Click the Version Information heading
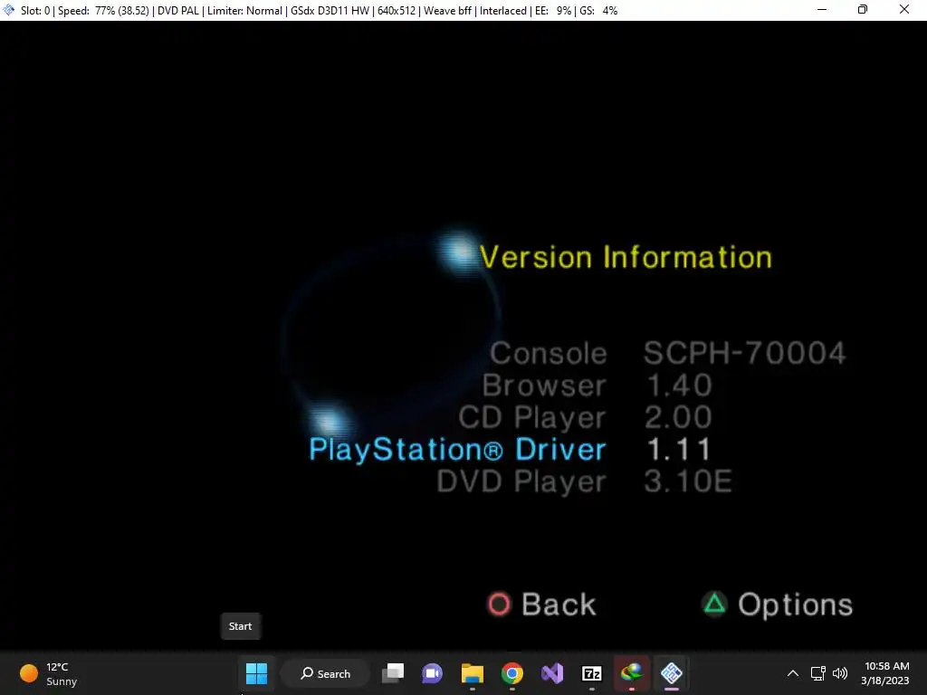 (x=626, y=258)
